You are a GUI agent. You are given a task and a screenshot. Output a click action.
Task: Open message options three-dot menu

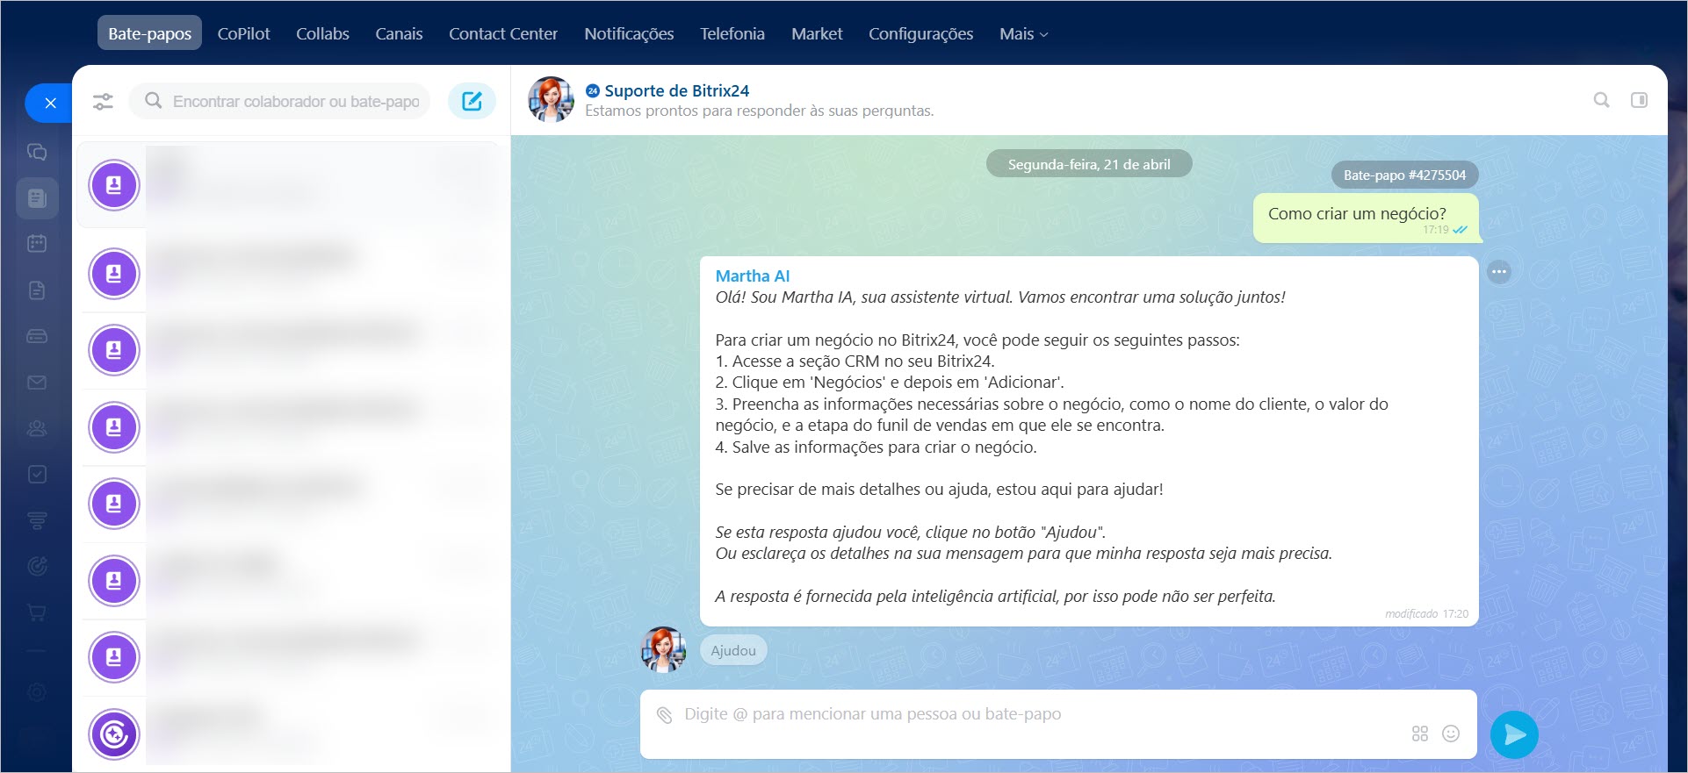[1499, 272]
